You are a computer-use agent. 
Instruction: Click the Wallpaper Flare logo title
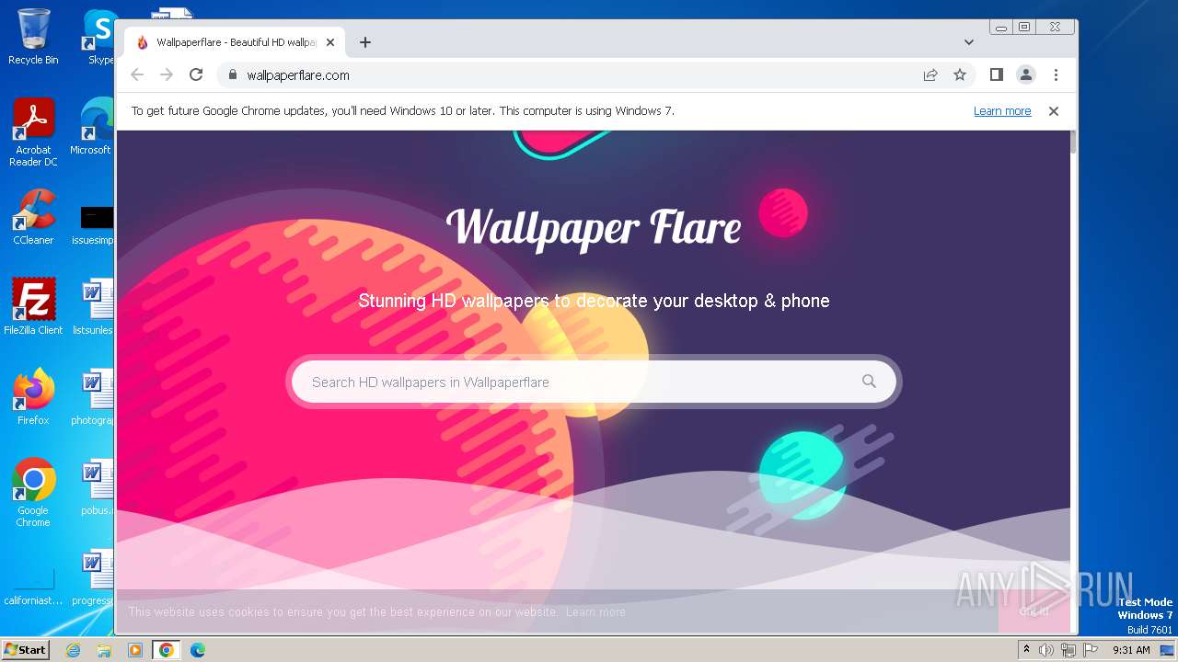click(x=594, y=227)
